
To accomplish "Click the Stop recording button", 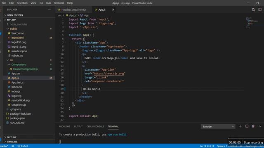I will (253, 143).
